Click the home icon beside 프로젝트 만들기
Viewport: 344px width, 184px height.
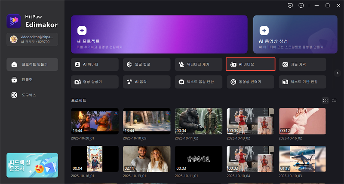tap(14, 64)
